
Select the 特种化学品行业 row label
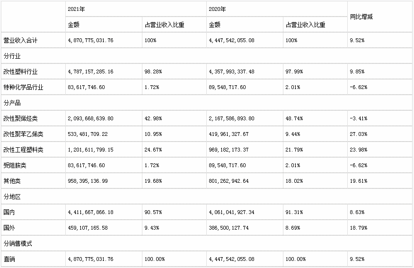point(24,87)
